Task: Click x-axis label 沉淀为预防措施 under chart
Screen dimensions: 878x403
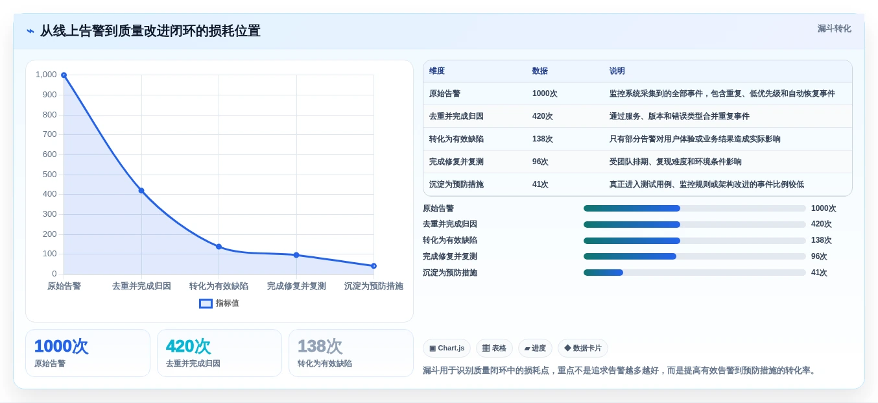Action: point(374,286)
